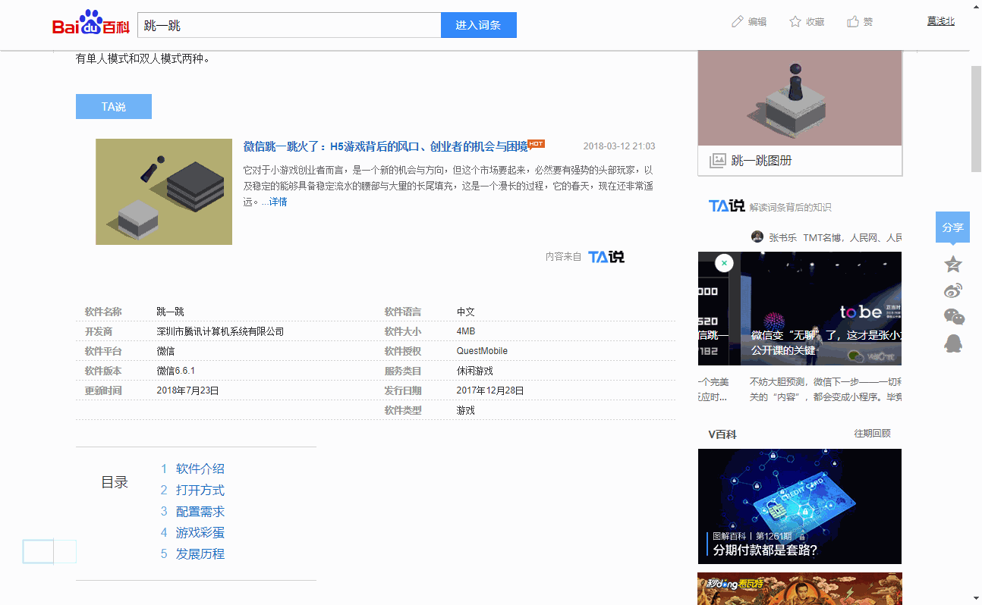Open the 分期付款都是套路 video thumbnail
This screenshot has width=982, height=605.
coord(799,506)
